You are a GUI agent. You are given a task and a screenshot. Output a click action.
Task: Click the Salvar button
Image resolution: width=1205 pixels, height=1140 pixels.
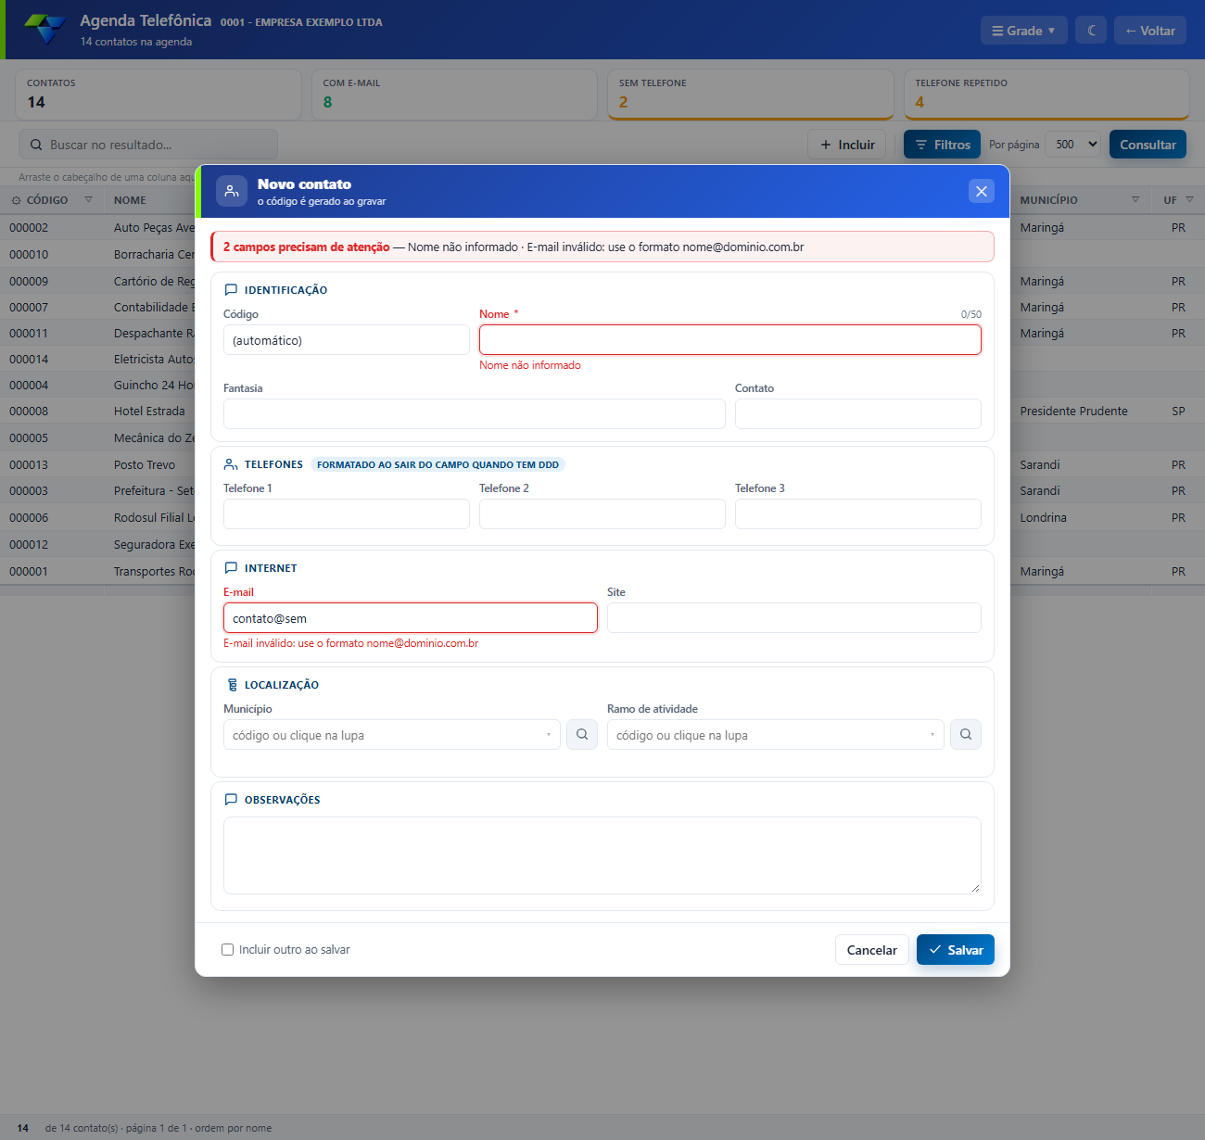point(956,950)
